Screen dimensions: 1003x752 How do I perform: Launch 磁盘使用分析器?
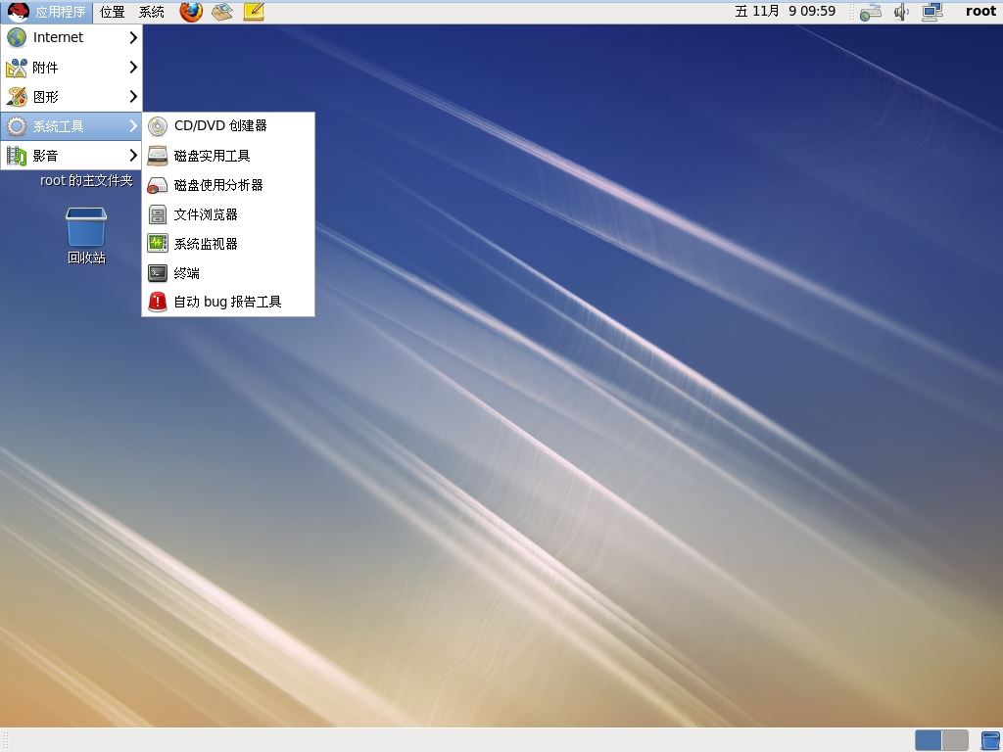click(x=227, y=185)
